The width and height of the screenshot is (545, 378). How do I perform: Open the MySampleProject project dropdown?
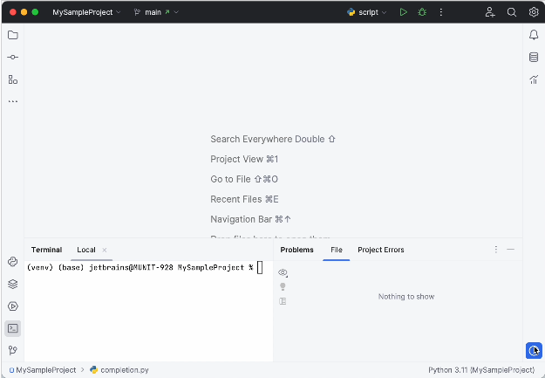(x=86, y=12)
